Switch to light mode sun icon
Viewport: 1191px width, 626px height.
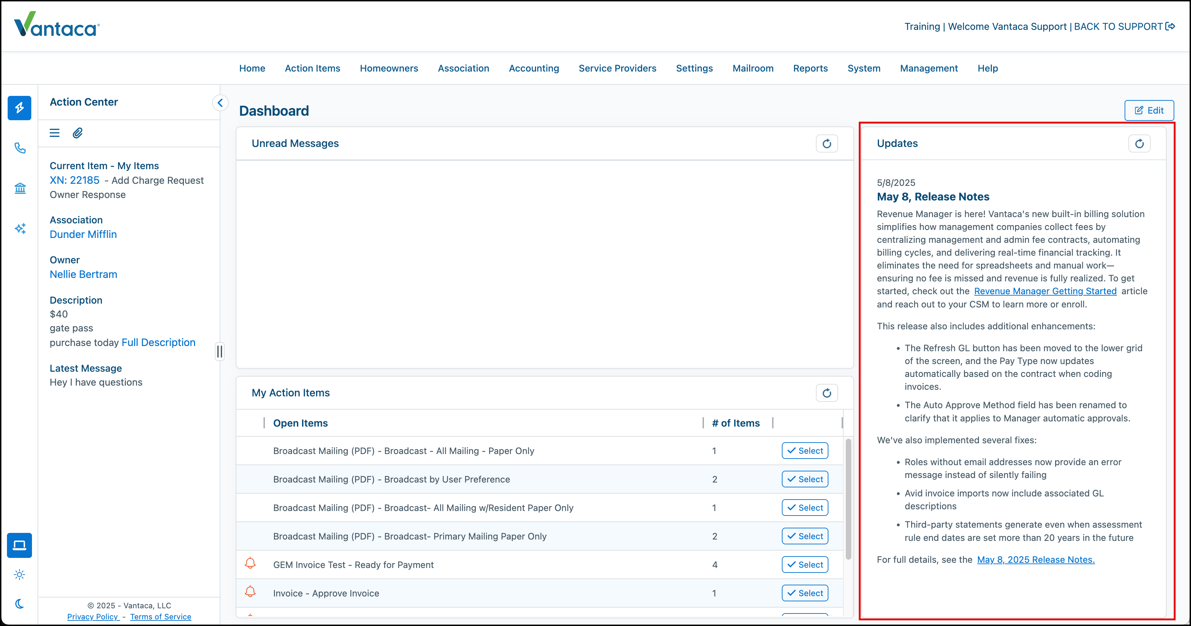pyautogui.click(x=19, y=574)
